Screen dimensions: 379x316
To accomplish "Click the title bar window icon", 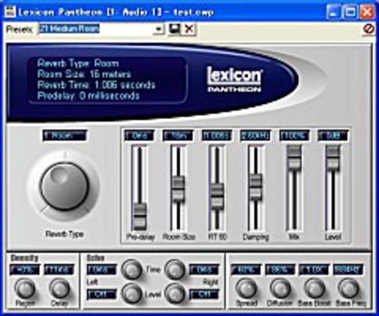I will (10, 12).
